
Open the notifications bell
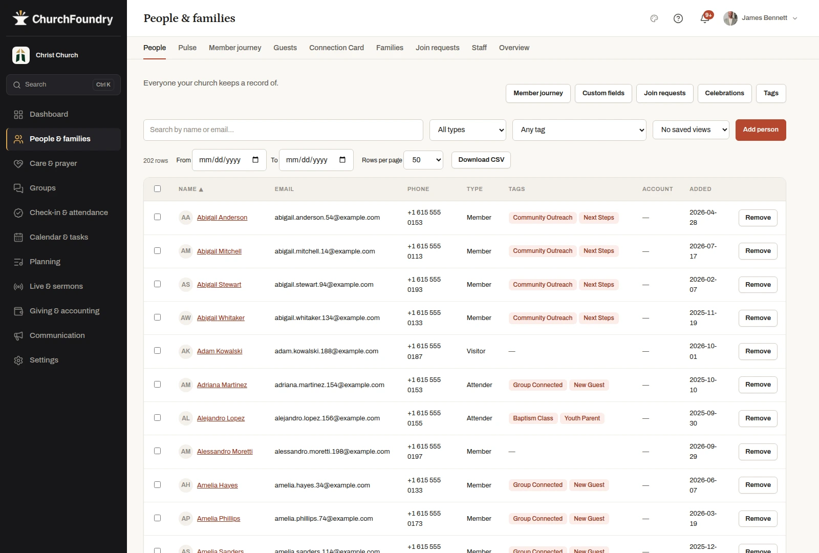705,18
